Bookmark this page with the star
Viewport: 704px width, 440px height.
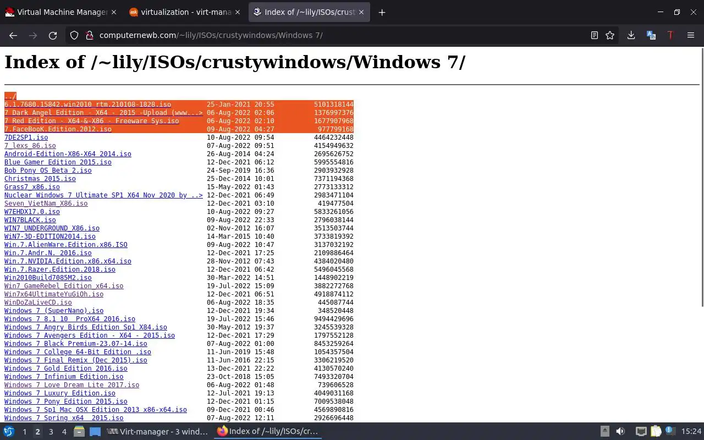610,35
